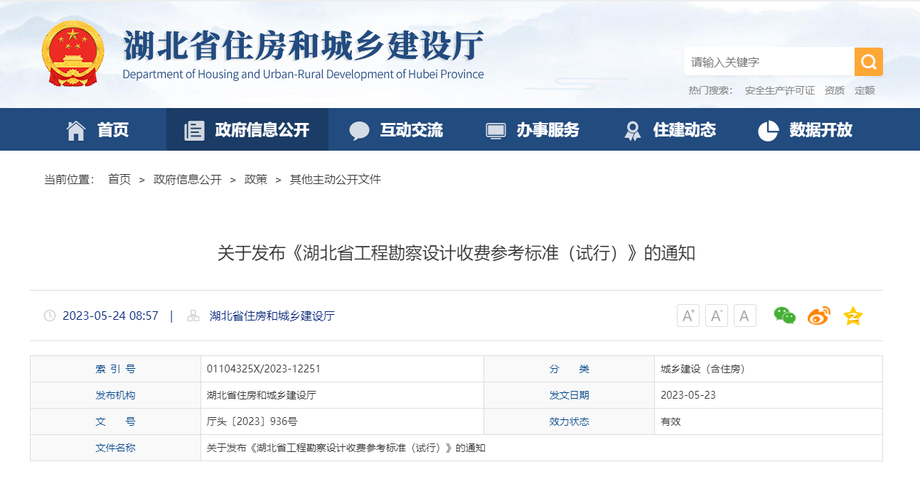Click the clock icon beside publish time
The height and width of the screenshot is (479, 920).
(x=50, y=316)
